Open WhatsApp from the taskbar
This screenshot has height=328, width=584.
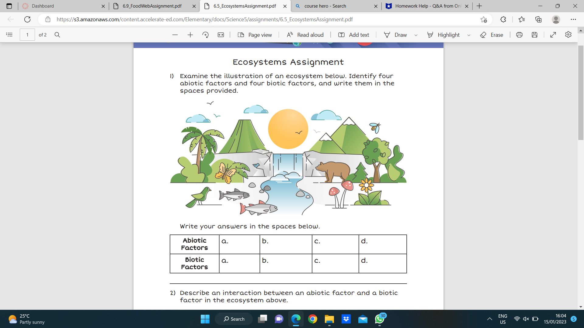click(x=380, y=319)
